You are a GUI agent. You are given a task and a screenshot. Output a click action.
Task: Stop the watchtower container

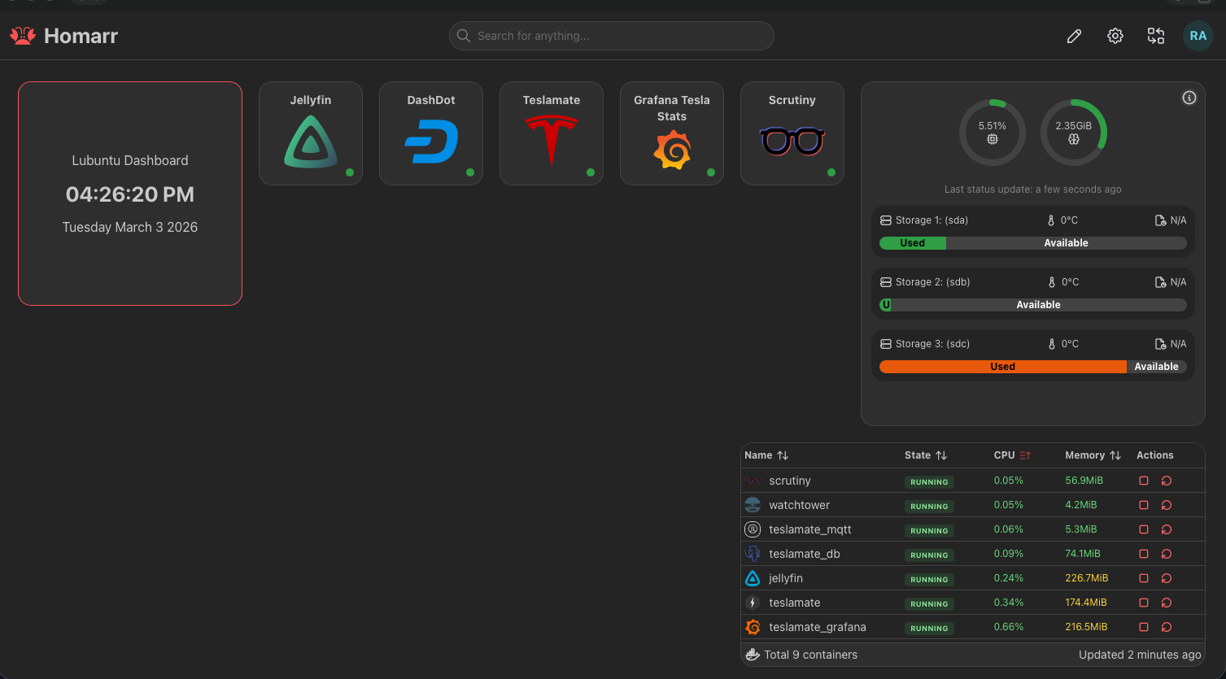1144,505
